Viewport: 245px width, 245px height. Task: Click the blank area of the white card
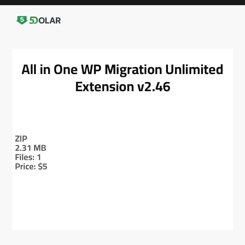tap(122, 196)
